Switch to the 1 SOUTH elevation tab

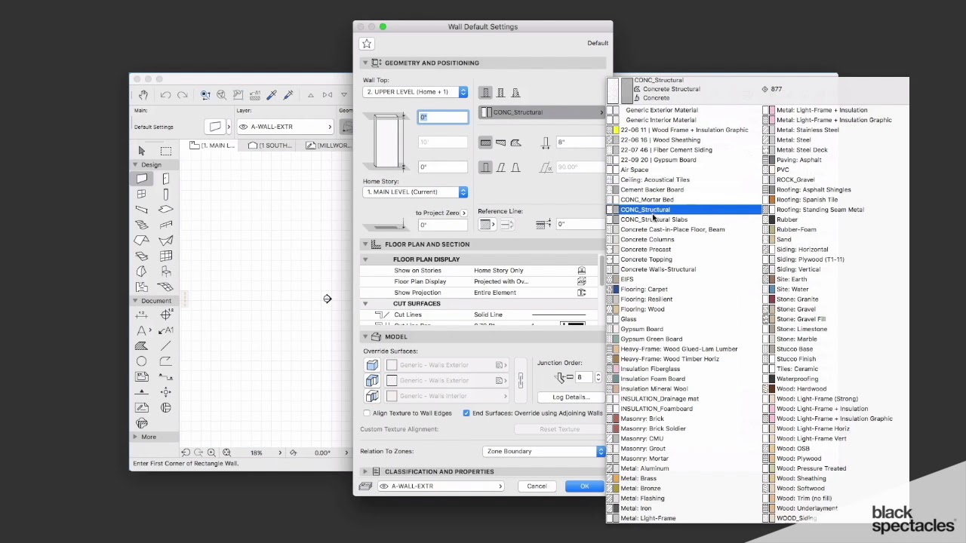tap(272, 146)
